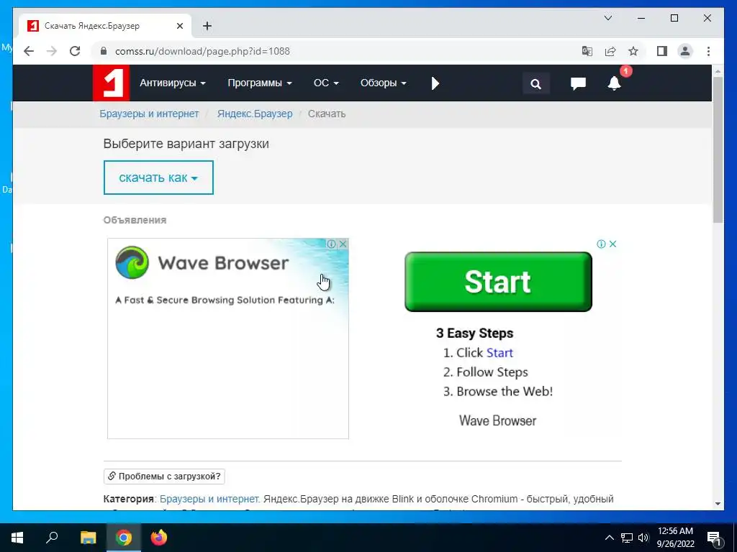The width and height of the screenshot is (737, 552).
Task: Open Яндекс.Браузер breadcrumb link
Action: coord(255,114)
